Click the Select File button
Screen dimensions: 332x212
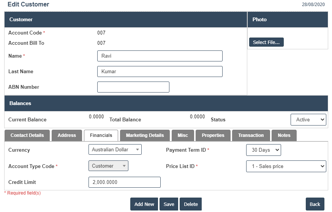point(266,42)
